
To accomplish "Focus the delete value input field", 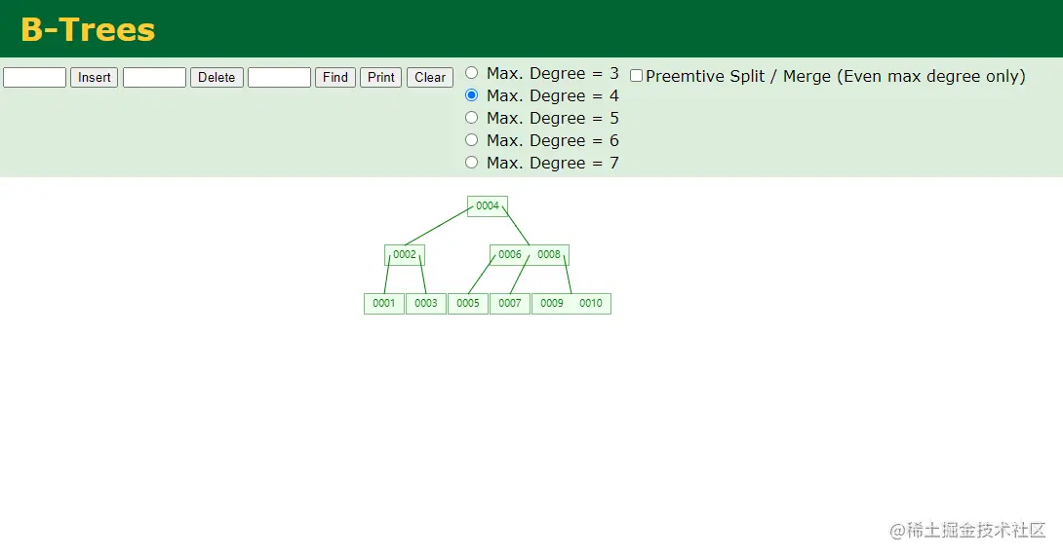I will tap(154, 77).
